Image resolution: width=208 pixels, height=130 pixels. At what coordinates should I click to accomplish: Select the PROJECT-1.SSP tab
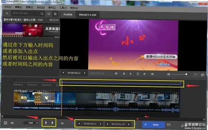(88, 15)
